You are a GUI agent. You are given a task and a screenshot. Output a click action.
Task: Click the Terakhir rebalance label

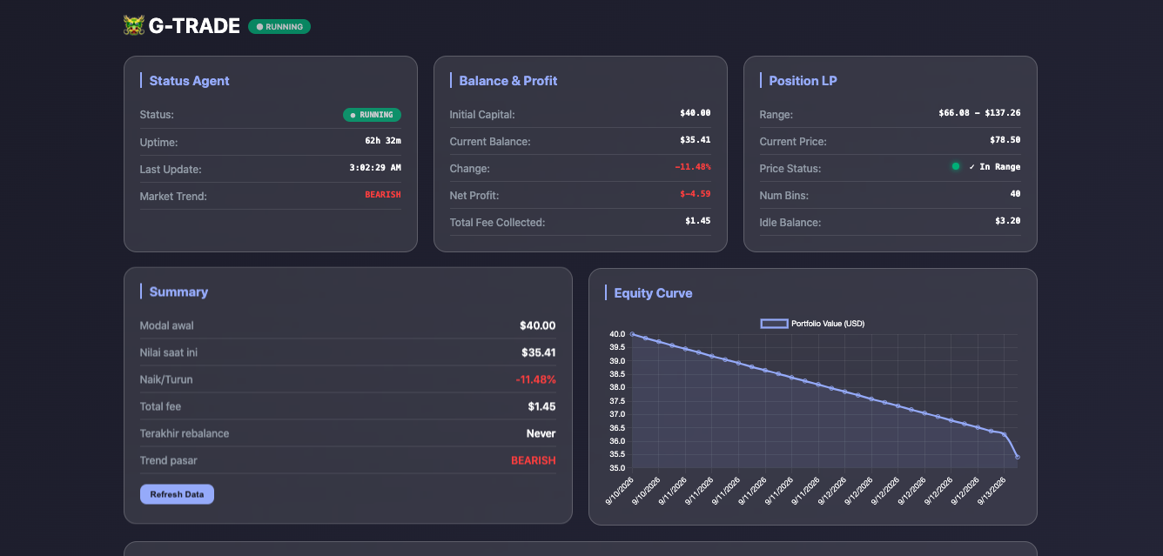(x=185, y=433)
